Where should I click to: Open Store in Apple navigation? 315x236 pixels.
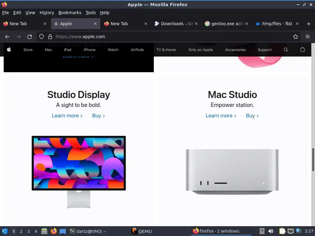coord(28,50)
